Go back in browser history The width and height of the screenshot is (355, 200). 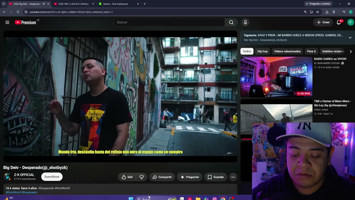tap(4, 12)
